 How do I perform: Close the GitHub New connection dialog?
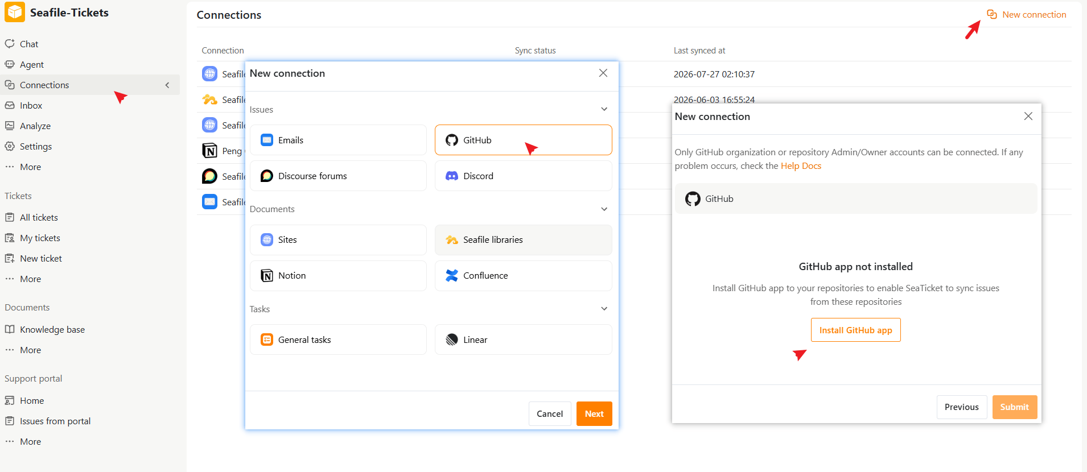click(1028, 116)
